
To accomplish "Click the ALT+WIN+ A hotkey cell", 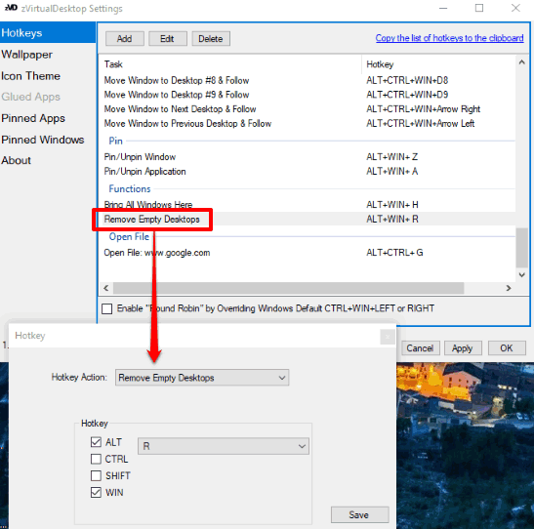I will click(x=392, y=171).
